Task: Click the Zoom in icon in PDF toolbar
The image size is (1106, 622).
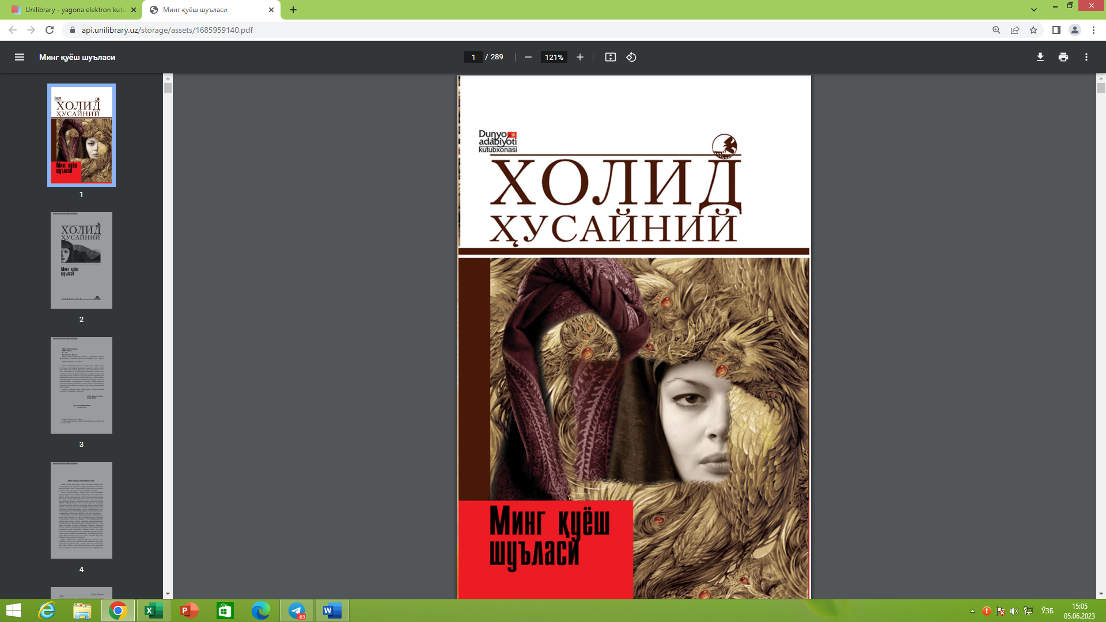Action: click(x=579, y=57)
